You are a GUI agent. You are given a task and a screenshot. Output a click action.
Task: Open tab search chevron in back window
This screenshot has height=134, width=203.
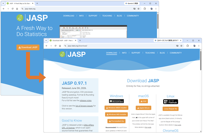point(3,3)
